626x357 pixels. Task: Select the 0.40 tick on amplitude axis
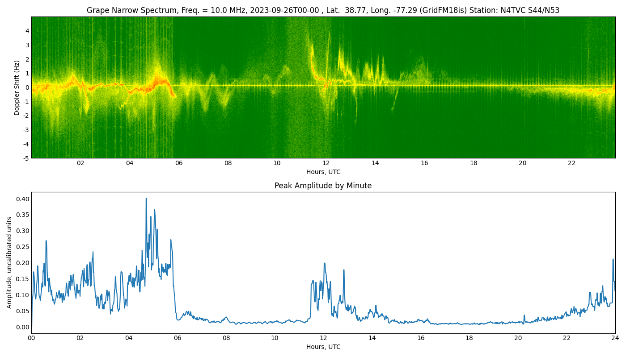[x=22, y=199]
